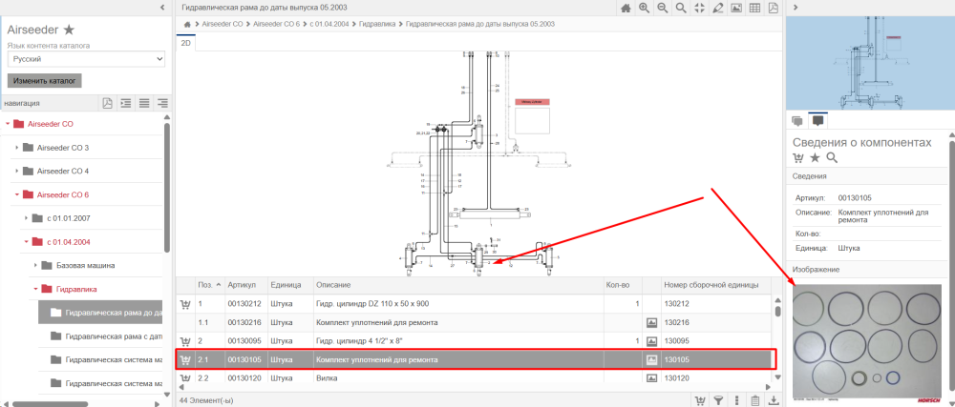Click Изменить каталог button

(45, 81)
